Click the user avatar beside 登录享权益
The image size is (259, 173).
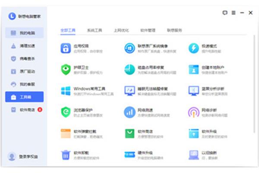pos(12,156)
